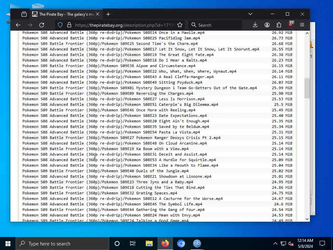
Task: Click the 25.99 MiB size value
Action: [282, 88]
